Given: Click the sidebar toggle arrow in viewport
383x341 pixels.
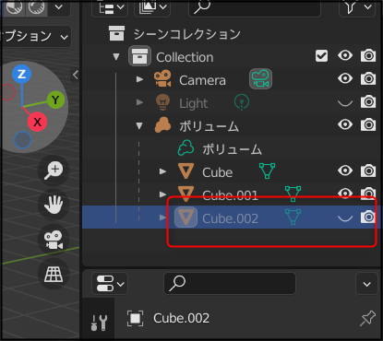Looking at the screenshot, I should pyautogui.click(x=76, y=75).
